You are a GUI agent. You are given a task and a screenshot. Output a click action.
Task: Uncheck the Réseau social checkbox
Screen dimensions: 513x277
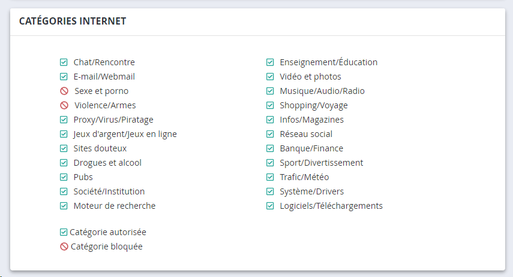click(x=270, y=134)
